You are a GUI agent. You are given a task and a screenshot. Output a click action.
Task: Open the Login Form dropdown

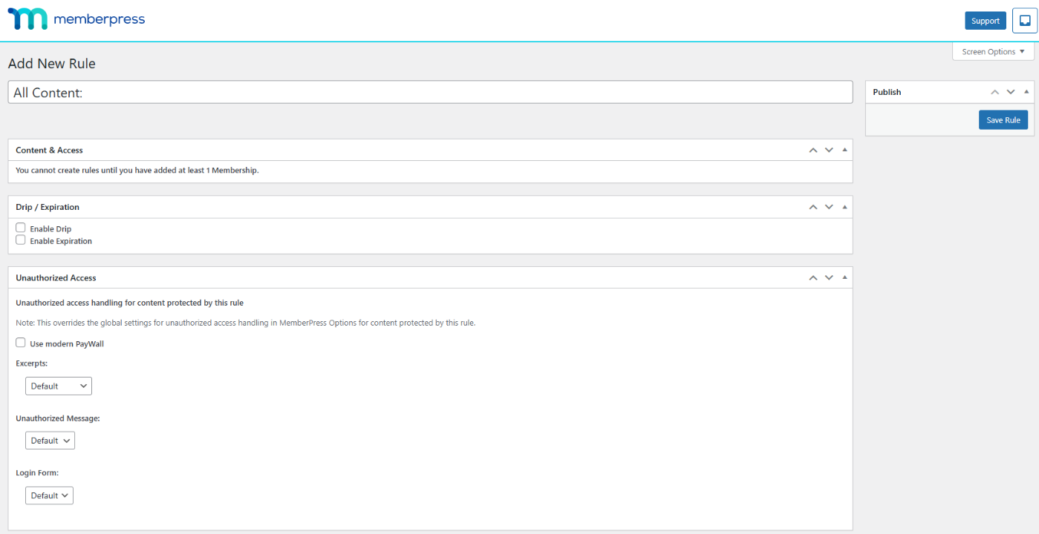pyautogui.click(x=49, y=495)
